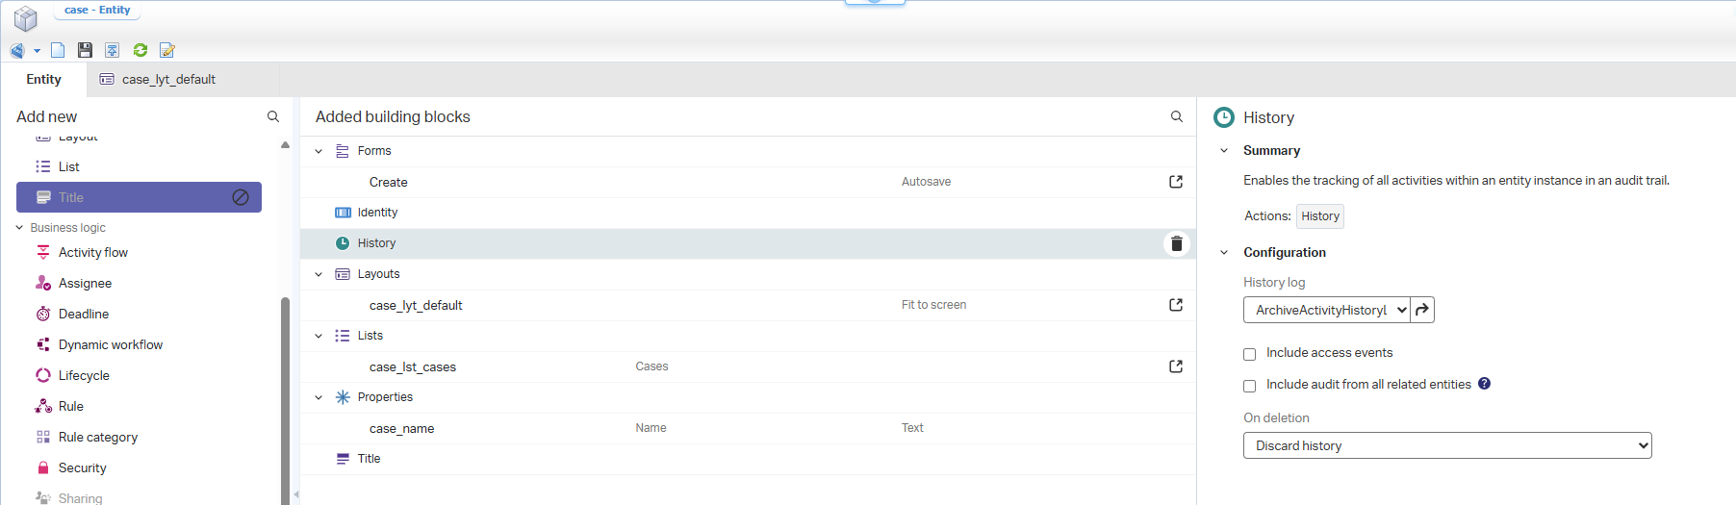The image size is (1736, 505).
Task: Select the Identity building block
Action: pos(748,213)
